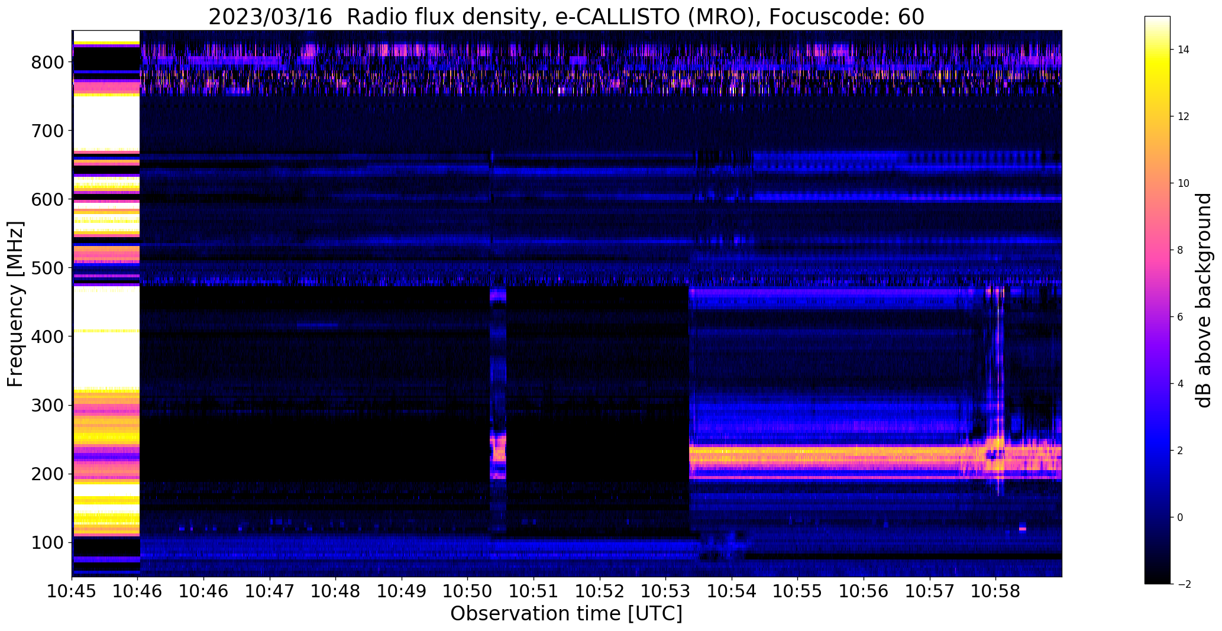Click the 300 MHz frequency tick label
The width and height of the screenshot is (1222, 631).
(x=48, y=405)
